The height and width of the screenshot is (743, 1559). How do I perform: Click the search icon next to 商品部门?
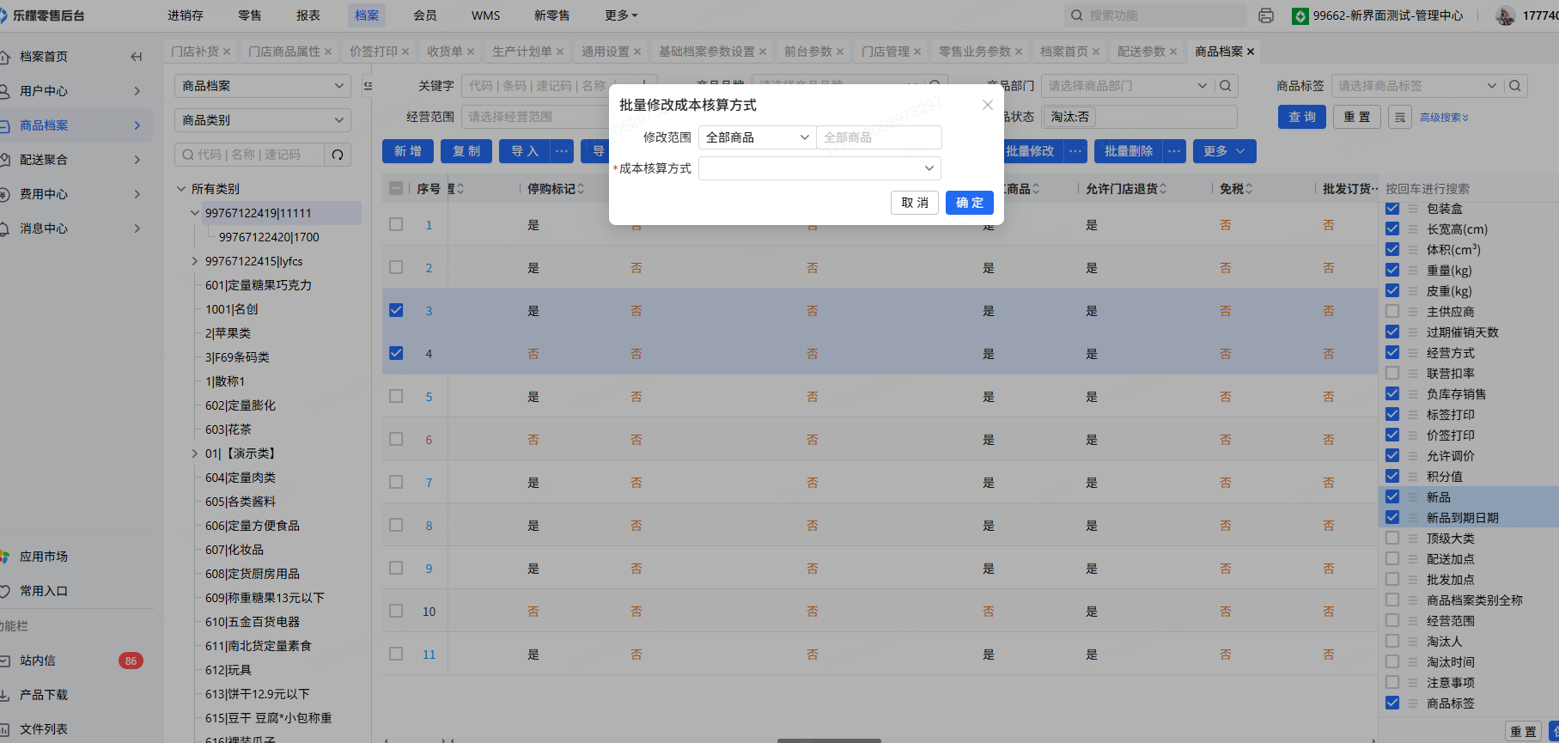pyautogui.click(x=1226, y=86)
